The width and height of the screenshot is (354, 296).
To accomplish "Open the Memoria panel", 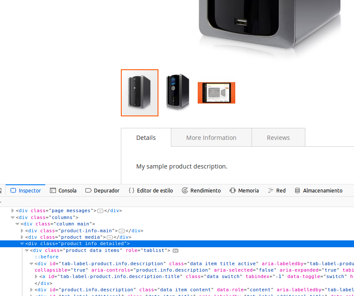I will click(244, 190).
